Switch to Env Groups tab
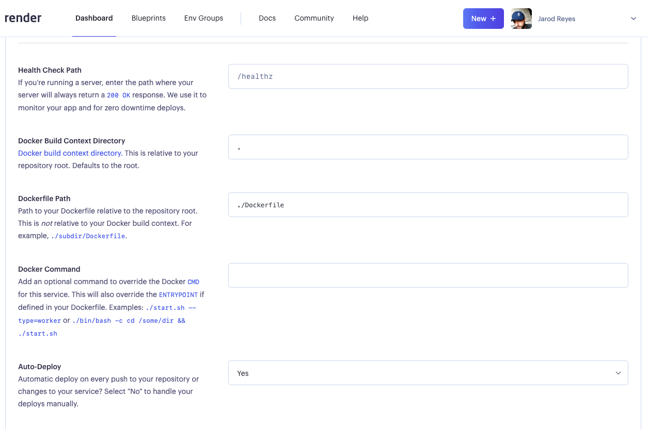Viewport: 648px width, 429px height. point(204,18)
